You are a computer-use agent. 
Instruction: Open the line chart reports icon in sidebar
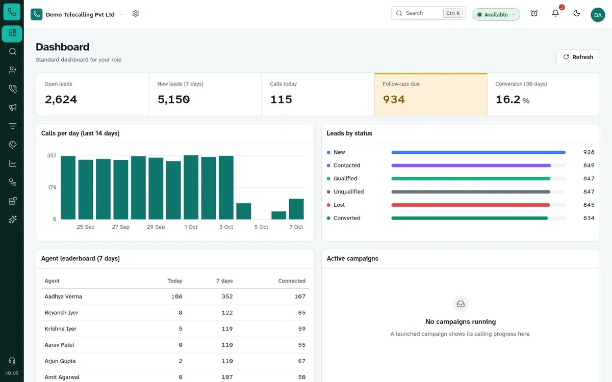coord(12,163)
